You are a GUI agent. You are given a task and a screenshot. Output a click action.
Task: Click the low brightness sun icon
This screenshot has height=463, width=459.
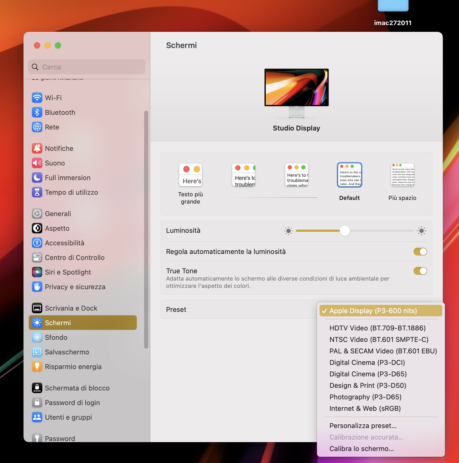click(x=289, y=231)
